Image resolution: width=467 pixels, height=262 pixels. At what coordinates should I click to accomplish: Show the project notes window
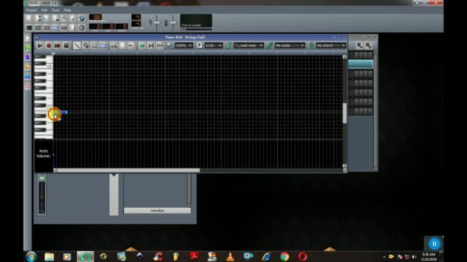coord(73,27)
